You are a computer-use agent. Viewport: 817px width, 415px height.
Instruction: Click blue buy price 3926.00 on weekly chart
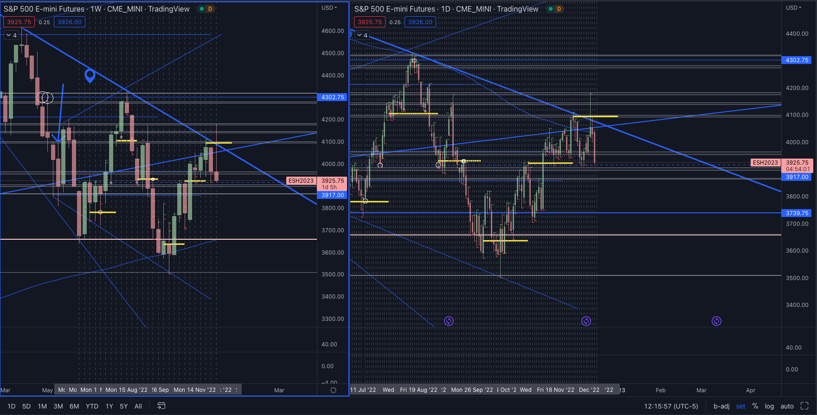coord(70,22)
